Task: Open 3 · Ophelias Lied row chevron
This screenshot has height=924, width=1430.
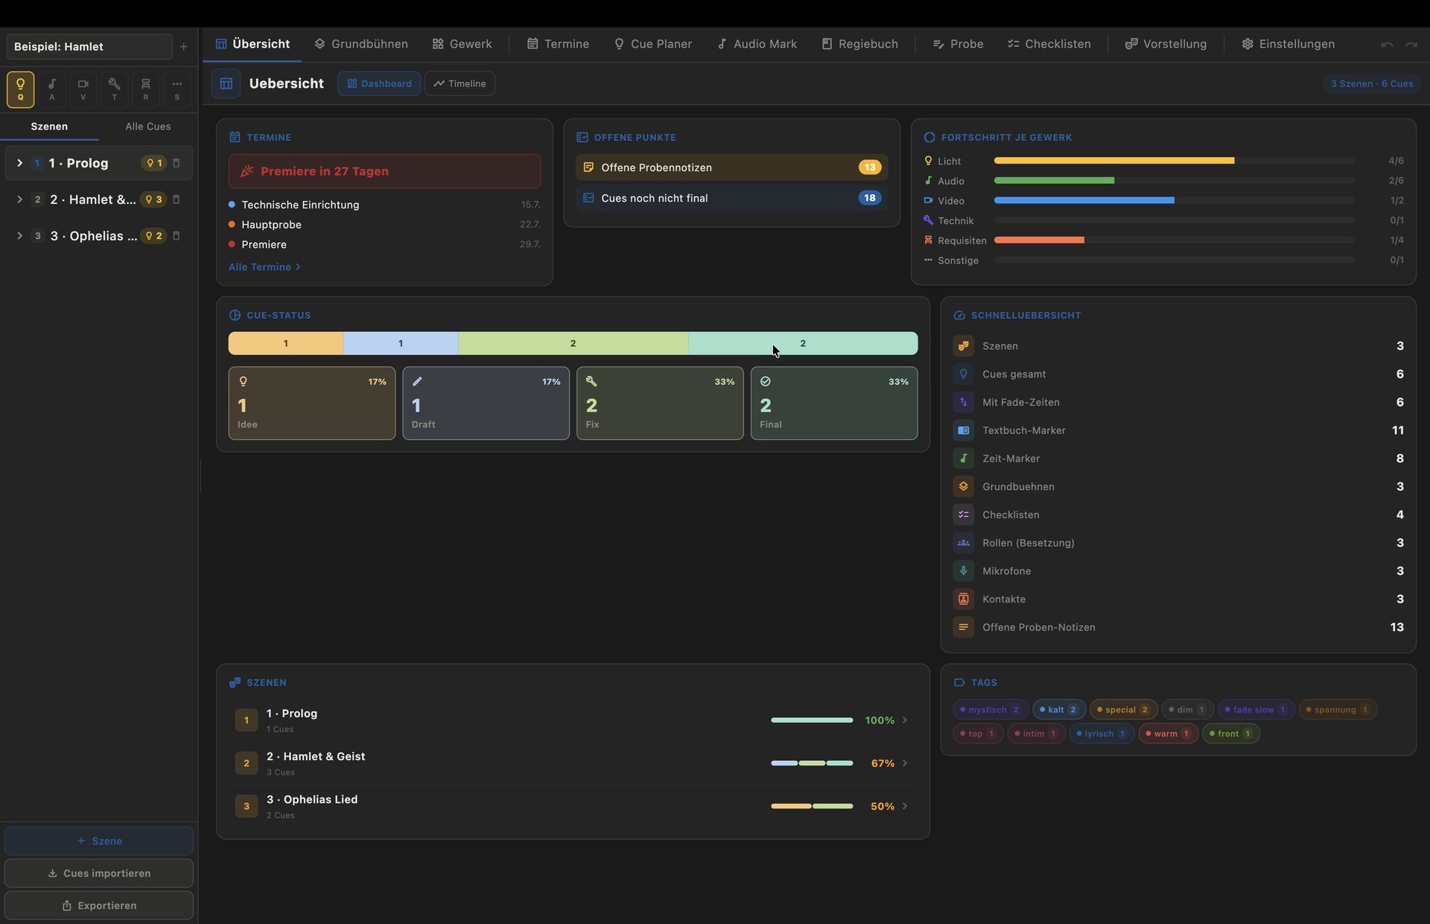Action: coord(905,806)
